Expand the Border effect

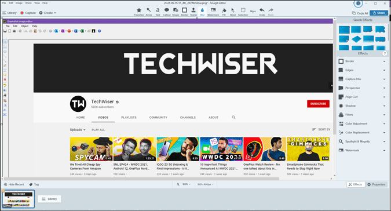coord(384,61)
